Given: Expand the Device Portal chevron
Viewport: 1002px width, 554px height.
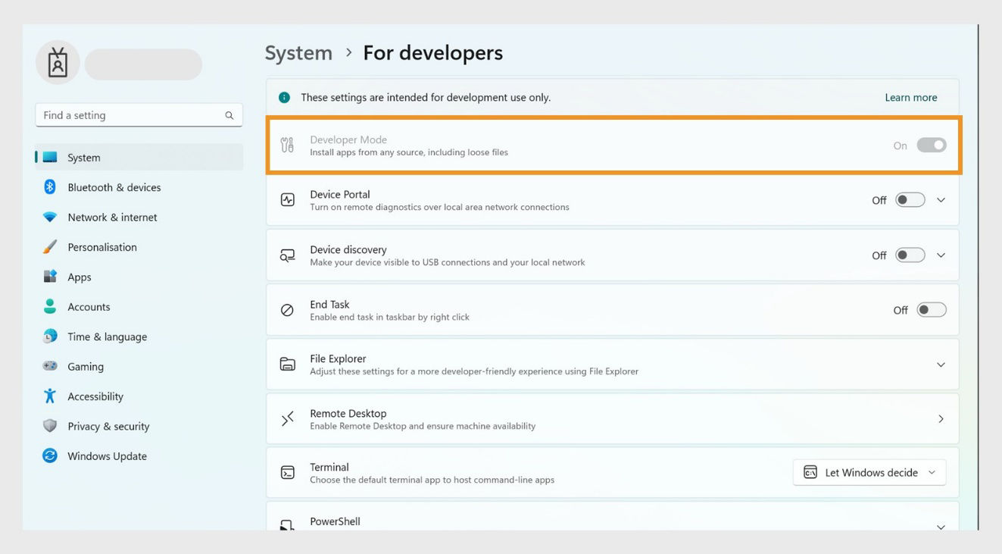Looking at the screenshot, I should point(941,200).
